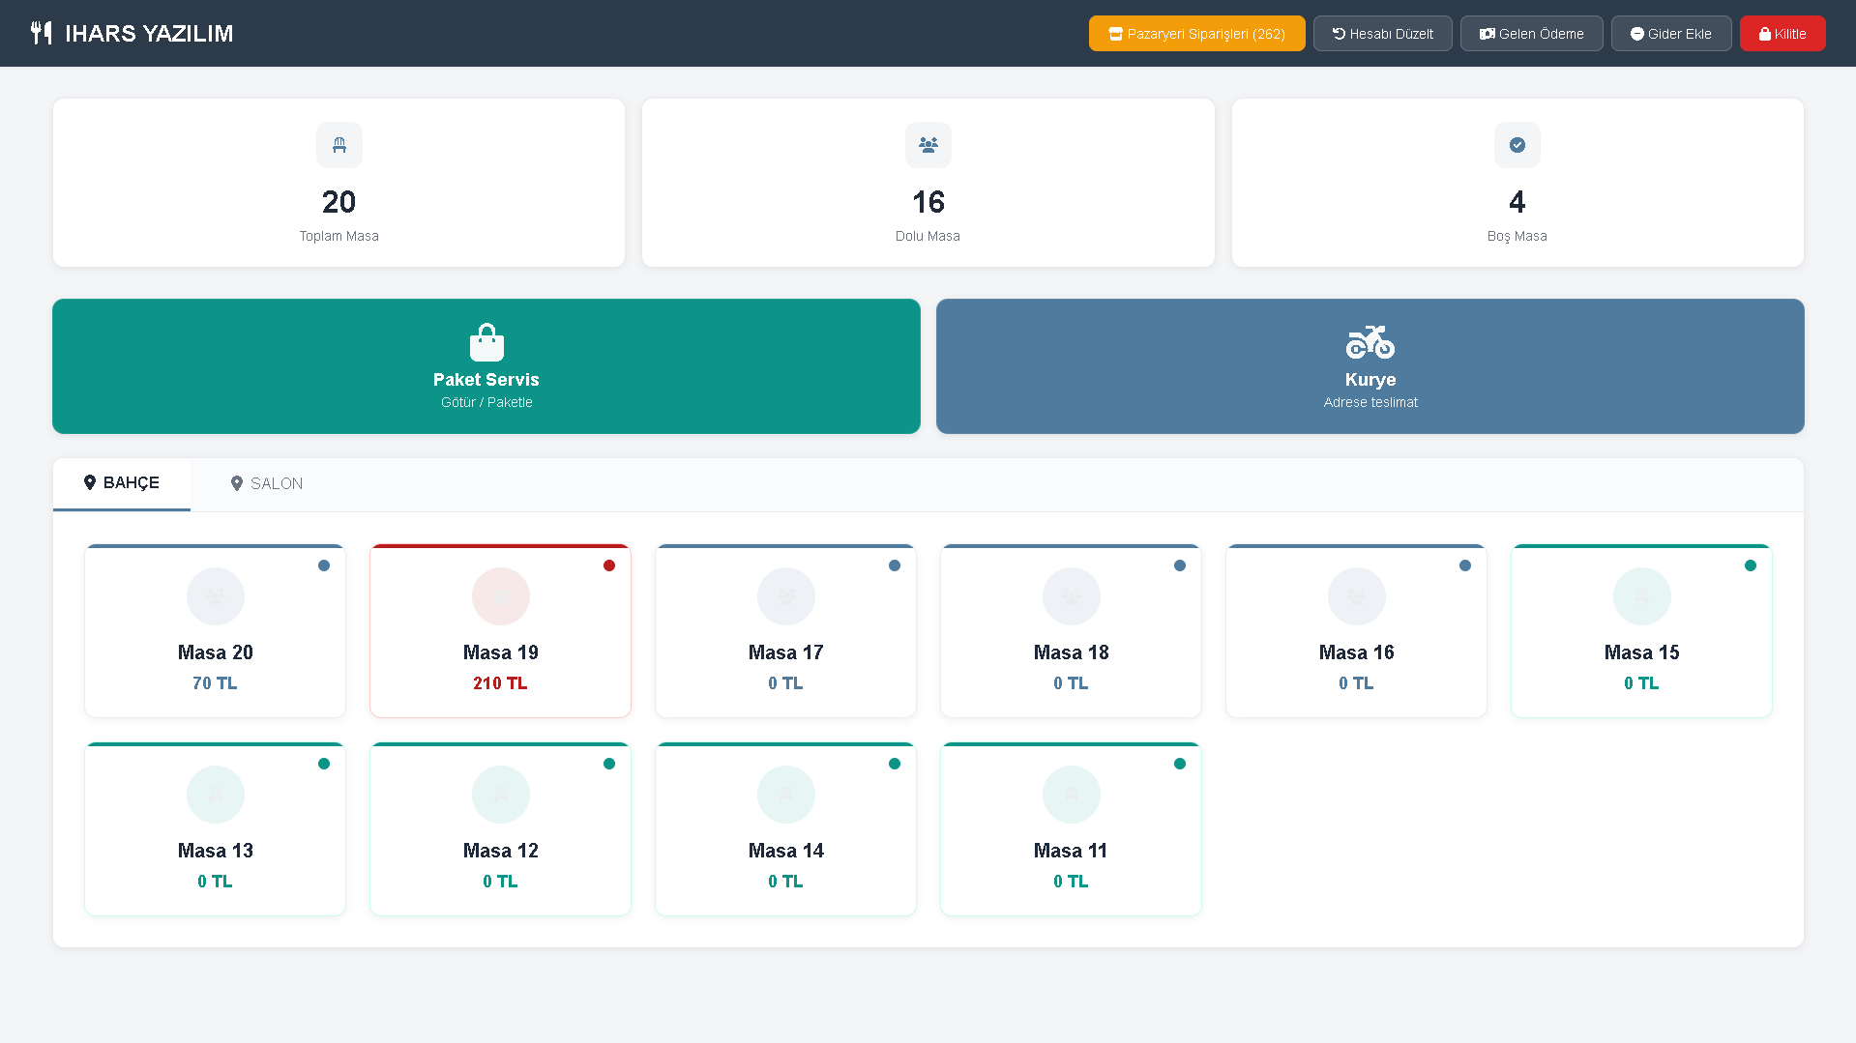
Task: Click the Gider Ekle button
Action: (1670, 34)
